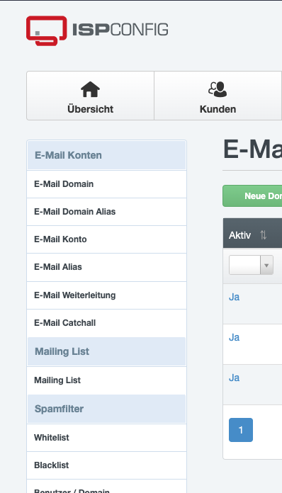Open the Spamfilter Blacklist
282x493 pixels.
[x=106, y=465]
